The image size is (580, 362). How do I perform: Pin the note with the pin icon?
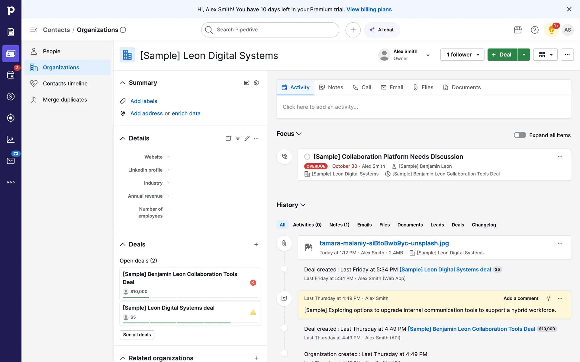click(548, 298)
